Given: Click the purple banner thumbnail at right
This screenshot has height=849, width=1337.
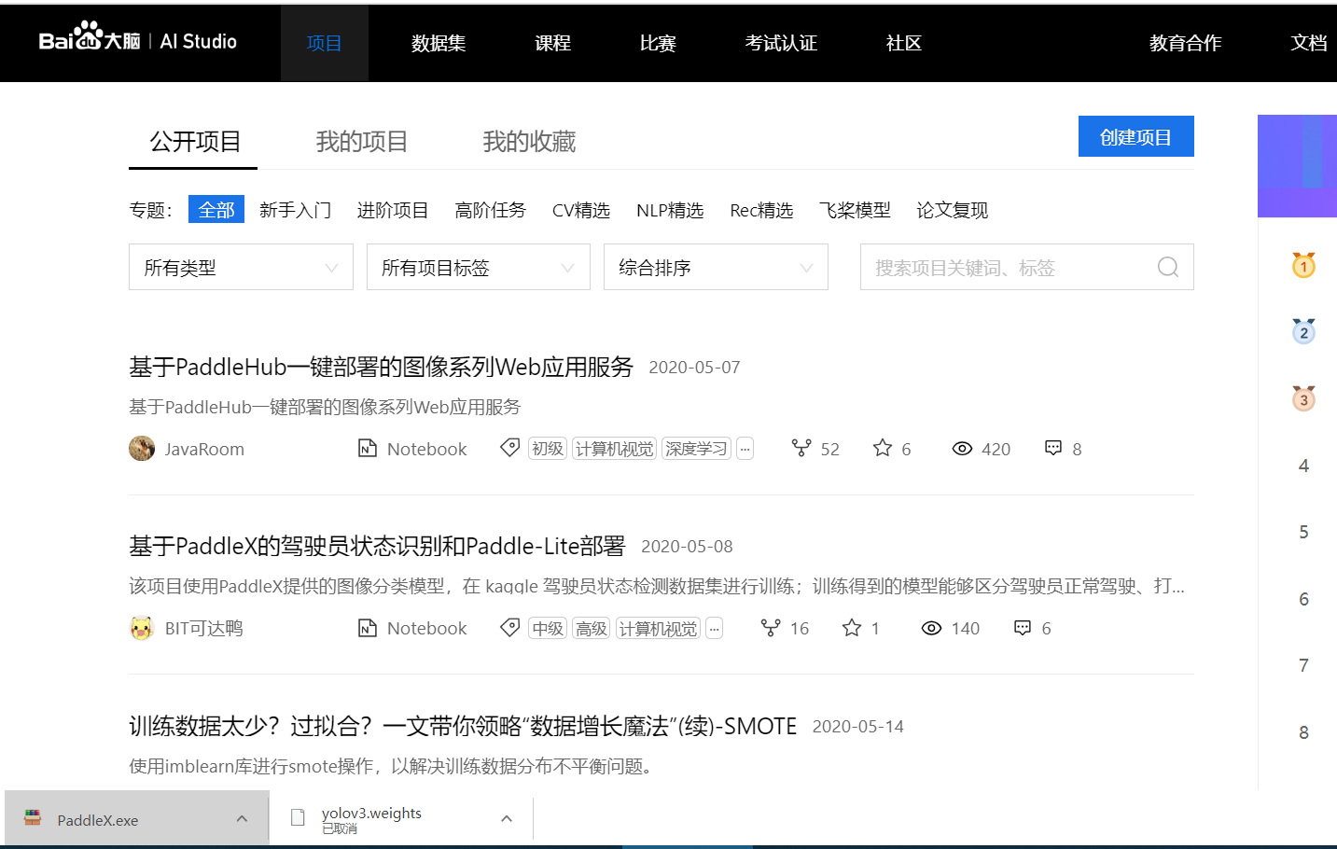Looking at the screenshot, I should (x=1297, y=166).
